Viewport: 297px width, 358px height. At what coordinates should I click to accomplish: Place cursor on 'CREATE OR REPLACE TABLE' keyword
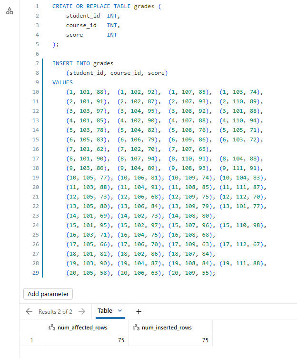point(91,6)
